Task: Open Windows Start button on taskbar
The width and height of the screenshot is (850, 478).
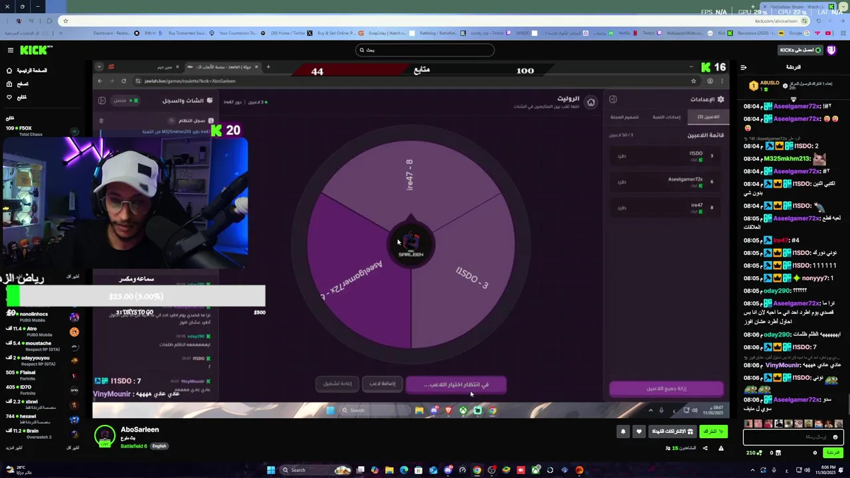Action: click(271, 470)
